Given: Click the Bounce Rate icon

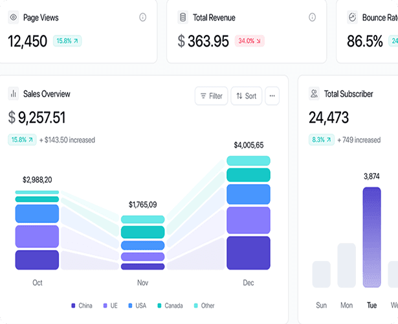Looking at the screenshot, I should [353, 17].
